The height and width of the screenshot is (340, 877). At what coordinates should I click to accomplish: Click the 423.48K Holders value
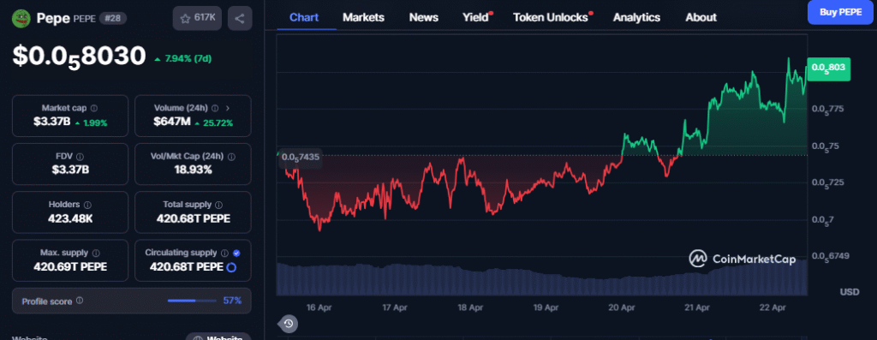click(x=70, y=218)
